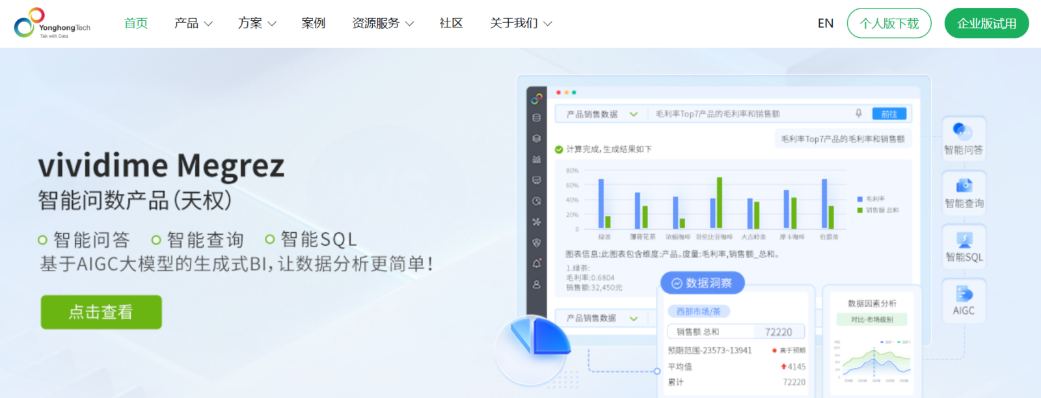Open the 社区 nav item
1041x398 pixels.
[x=451, y=23]
